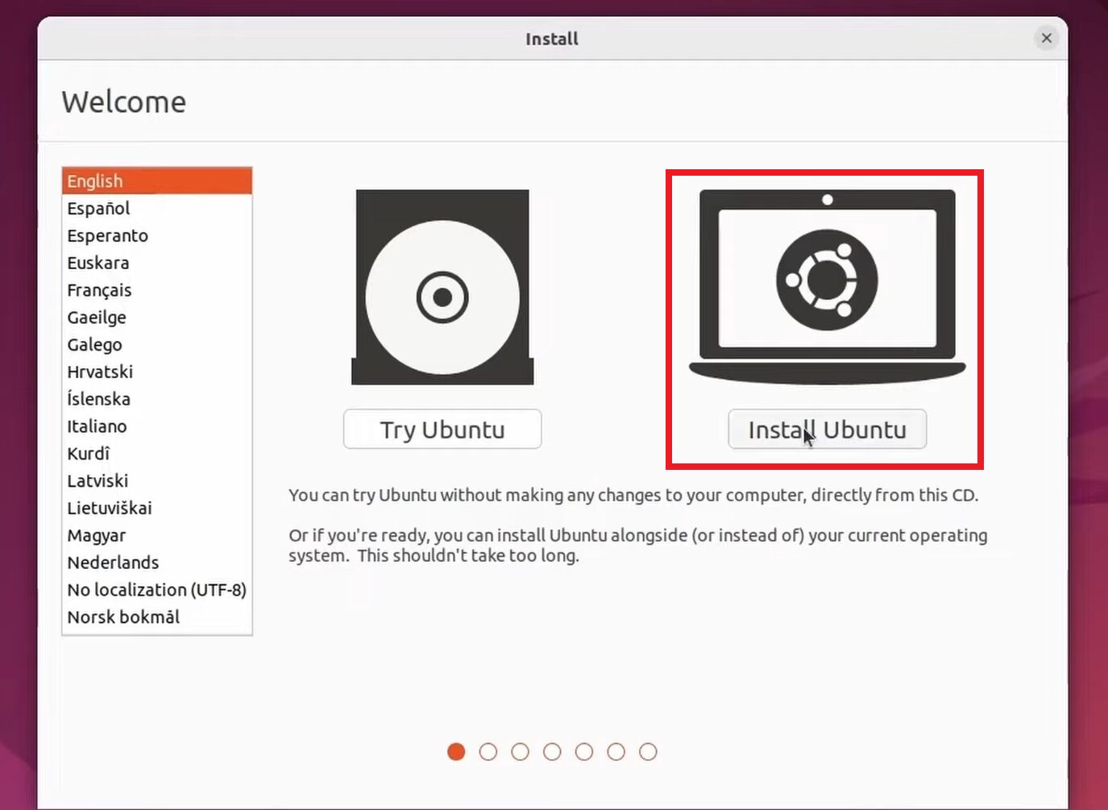Click the laptop Ubuntu logo icon
The height and width of the screenshot is (810, 1108).
(x=827, y=287)
